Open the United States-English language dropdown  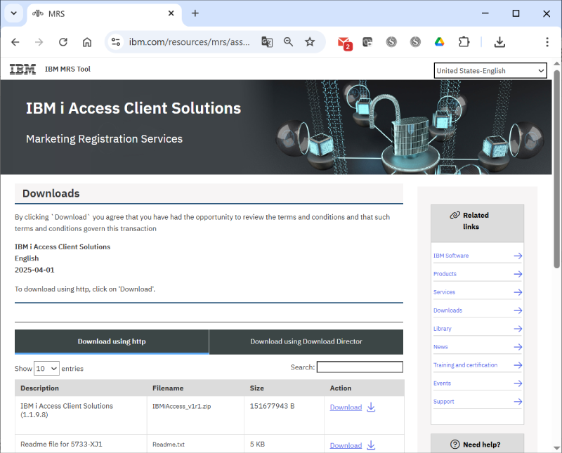point(490,71)
